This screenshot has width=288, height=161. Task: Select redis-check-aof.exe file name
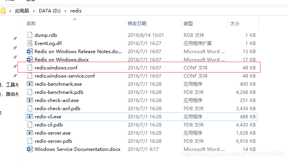pyautogui.click(x=57, y=100)
